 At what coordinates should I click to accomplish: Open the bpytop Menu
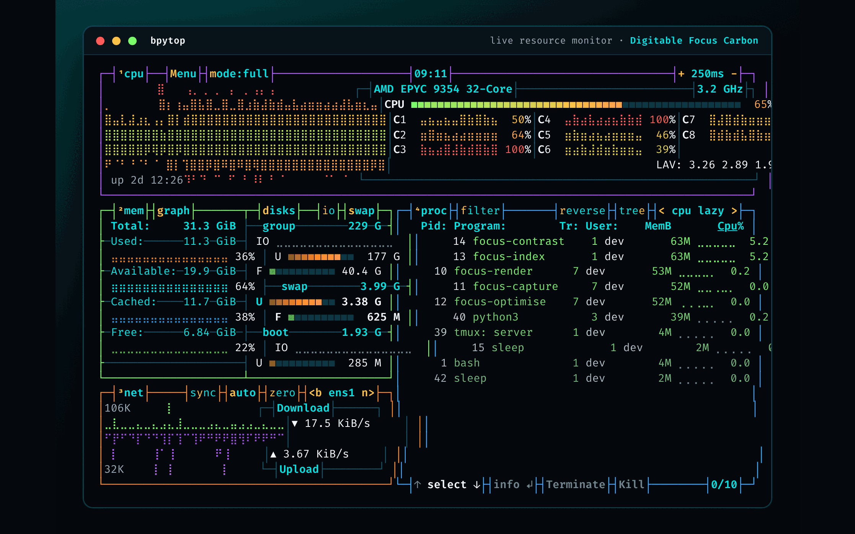click(x=183, y=73)
